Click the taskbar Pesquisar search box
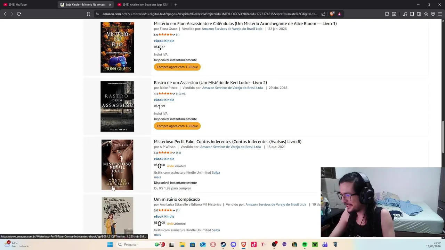 coord(141,244)
